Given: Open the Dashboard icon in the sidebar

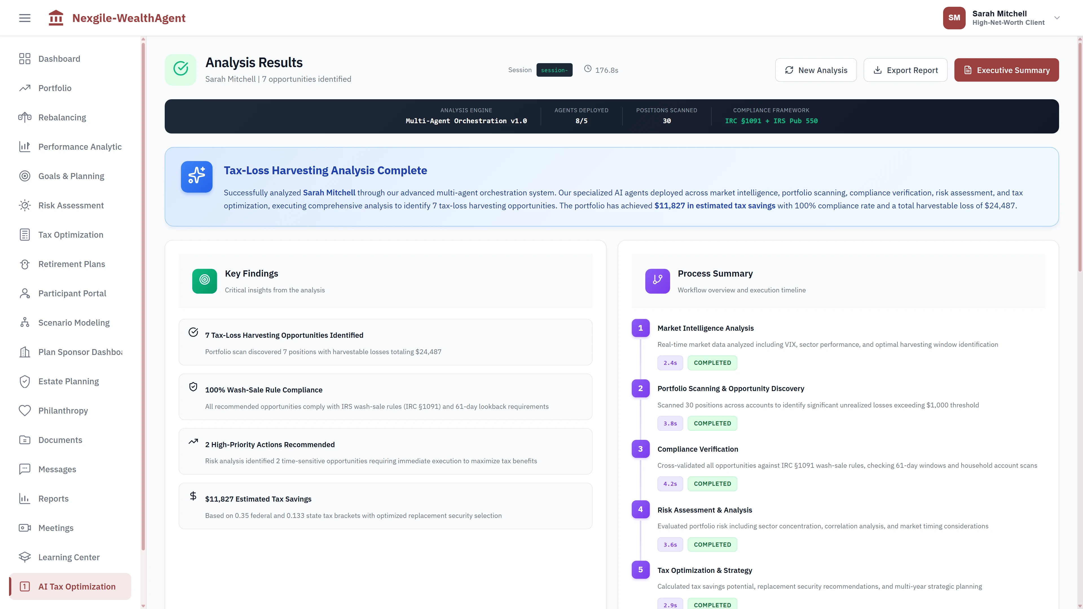Looking at the screenshot, I should tap(25, 59).
